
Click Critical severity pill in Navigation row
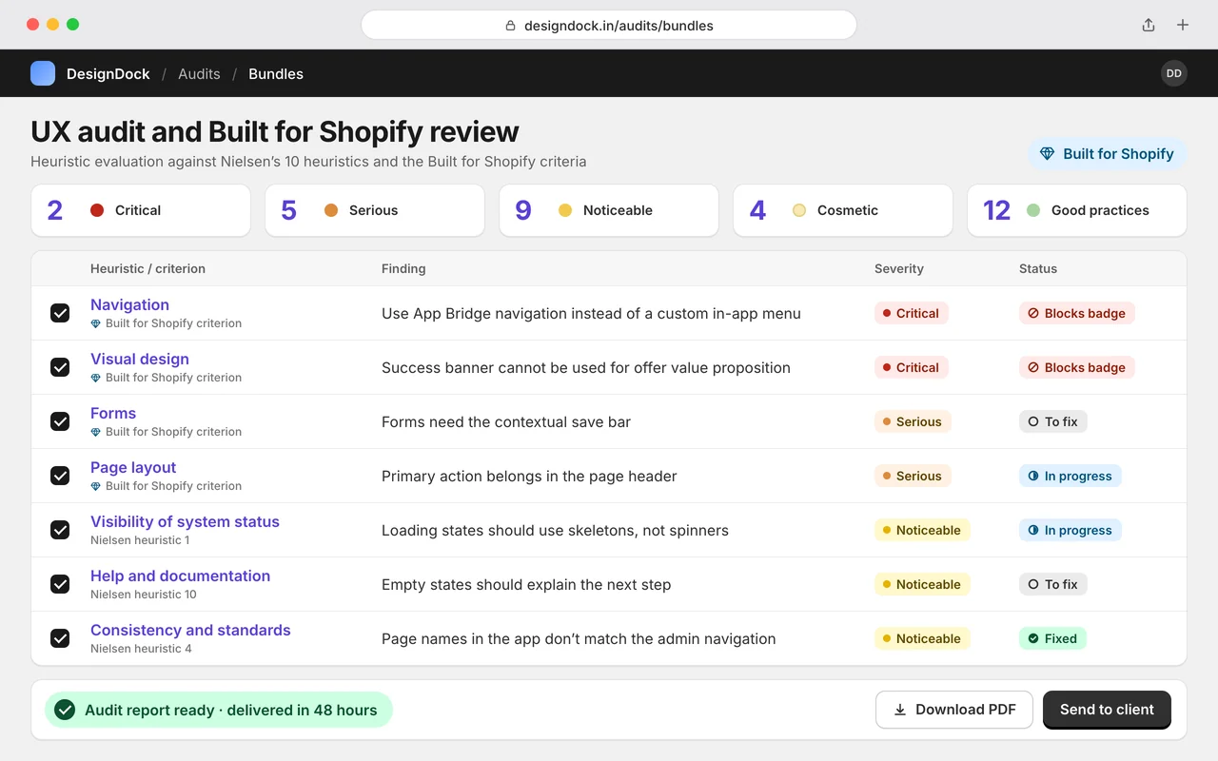coord(912,313)
